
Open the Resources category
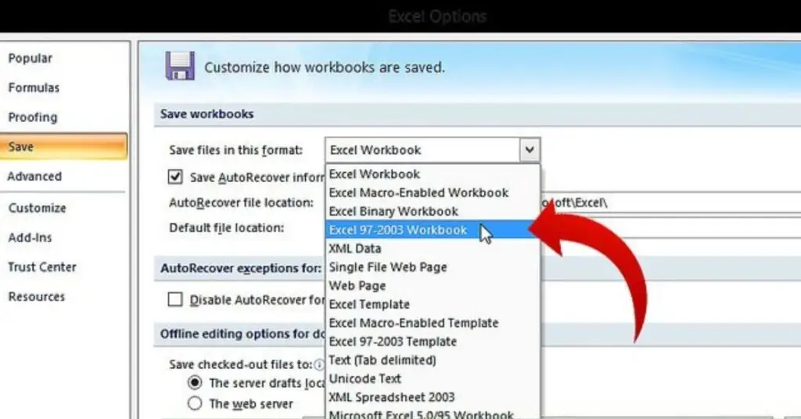click(x=36, y=297)
